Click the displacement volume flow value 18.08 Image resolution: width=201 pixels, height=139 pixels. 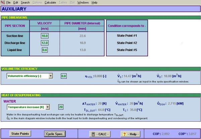click(168, 76)
